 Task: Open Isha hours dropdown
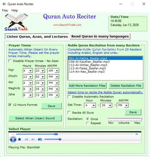(30, 95)
